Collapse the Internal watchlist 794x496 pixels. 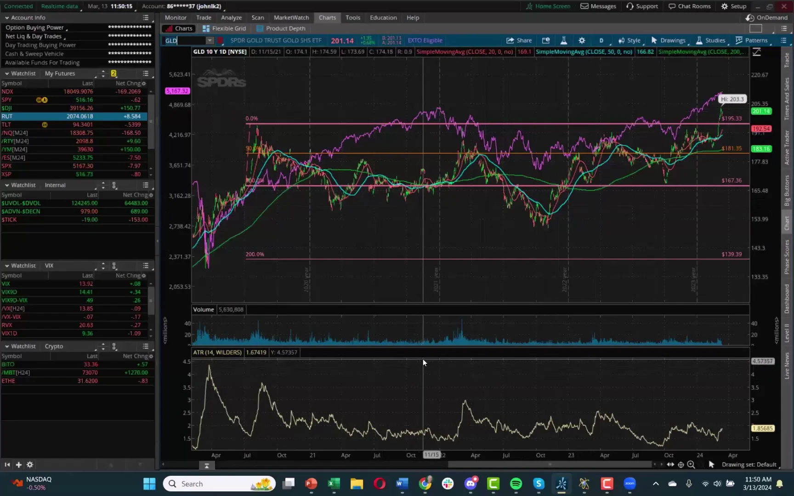coord(7,185)
